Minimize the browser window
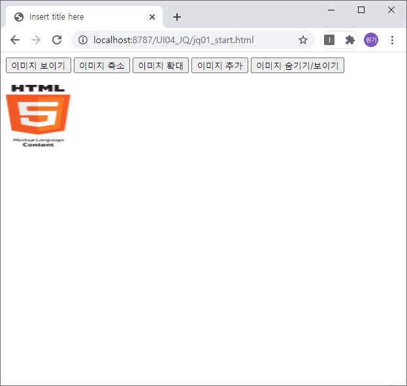This screenshot has height=386, width=407. [331, 10]
